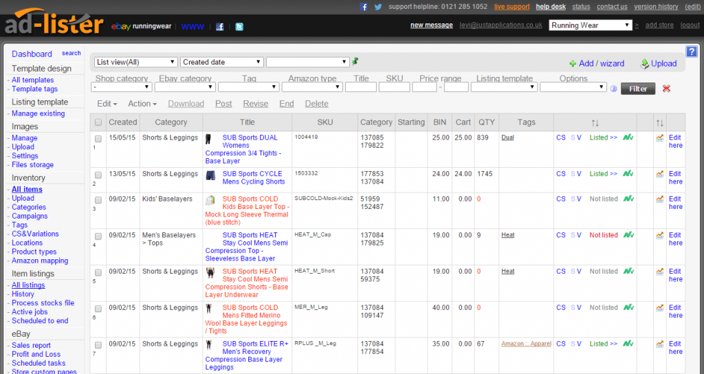704x374 pixels.
Task: Open thumbnail of DUAL Womens Compression Tights
Action: click(208, 139)
